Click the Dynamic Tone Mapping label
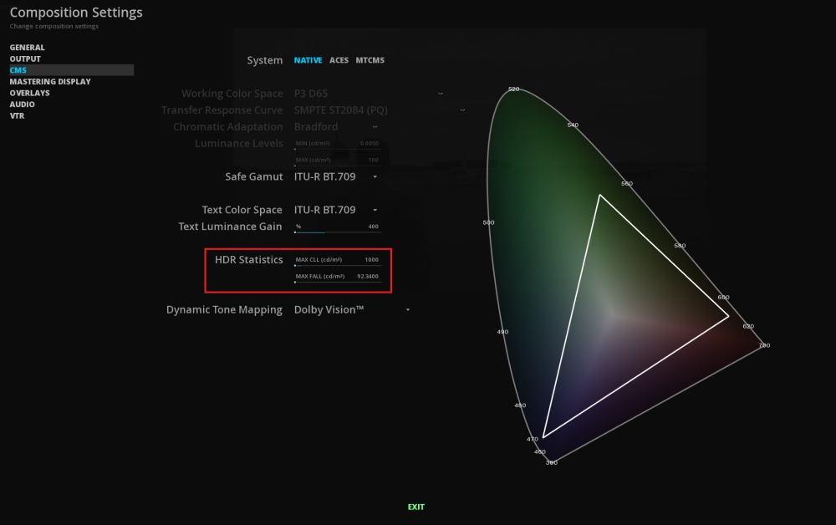Image resolution: width=836 pixels, height=525 pixels. (x=224, y=309)
